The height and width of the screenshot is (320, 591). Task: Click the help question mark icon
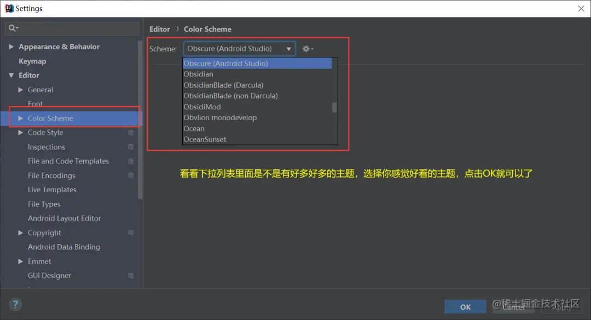click(x=15, y=304)
